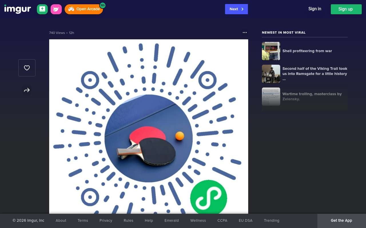
Task: Click the Imgur logo
Action: pos(17,9)
